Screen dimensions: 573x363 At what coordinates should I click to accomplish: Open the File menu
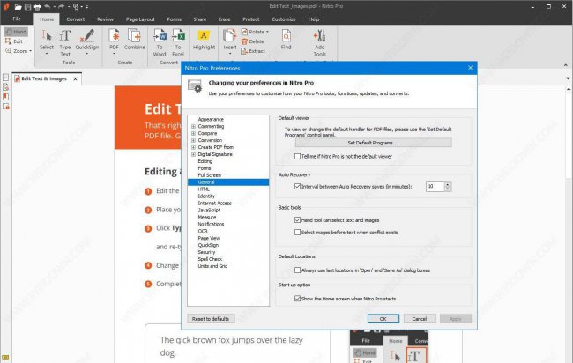17,19
